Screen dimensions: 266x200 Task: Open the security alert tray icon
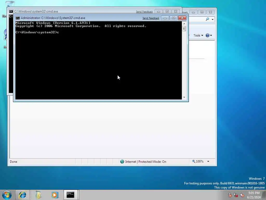(230, 195)
